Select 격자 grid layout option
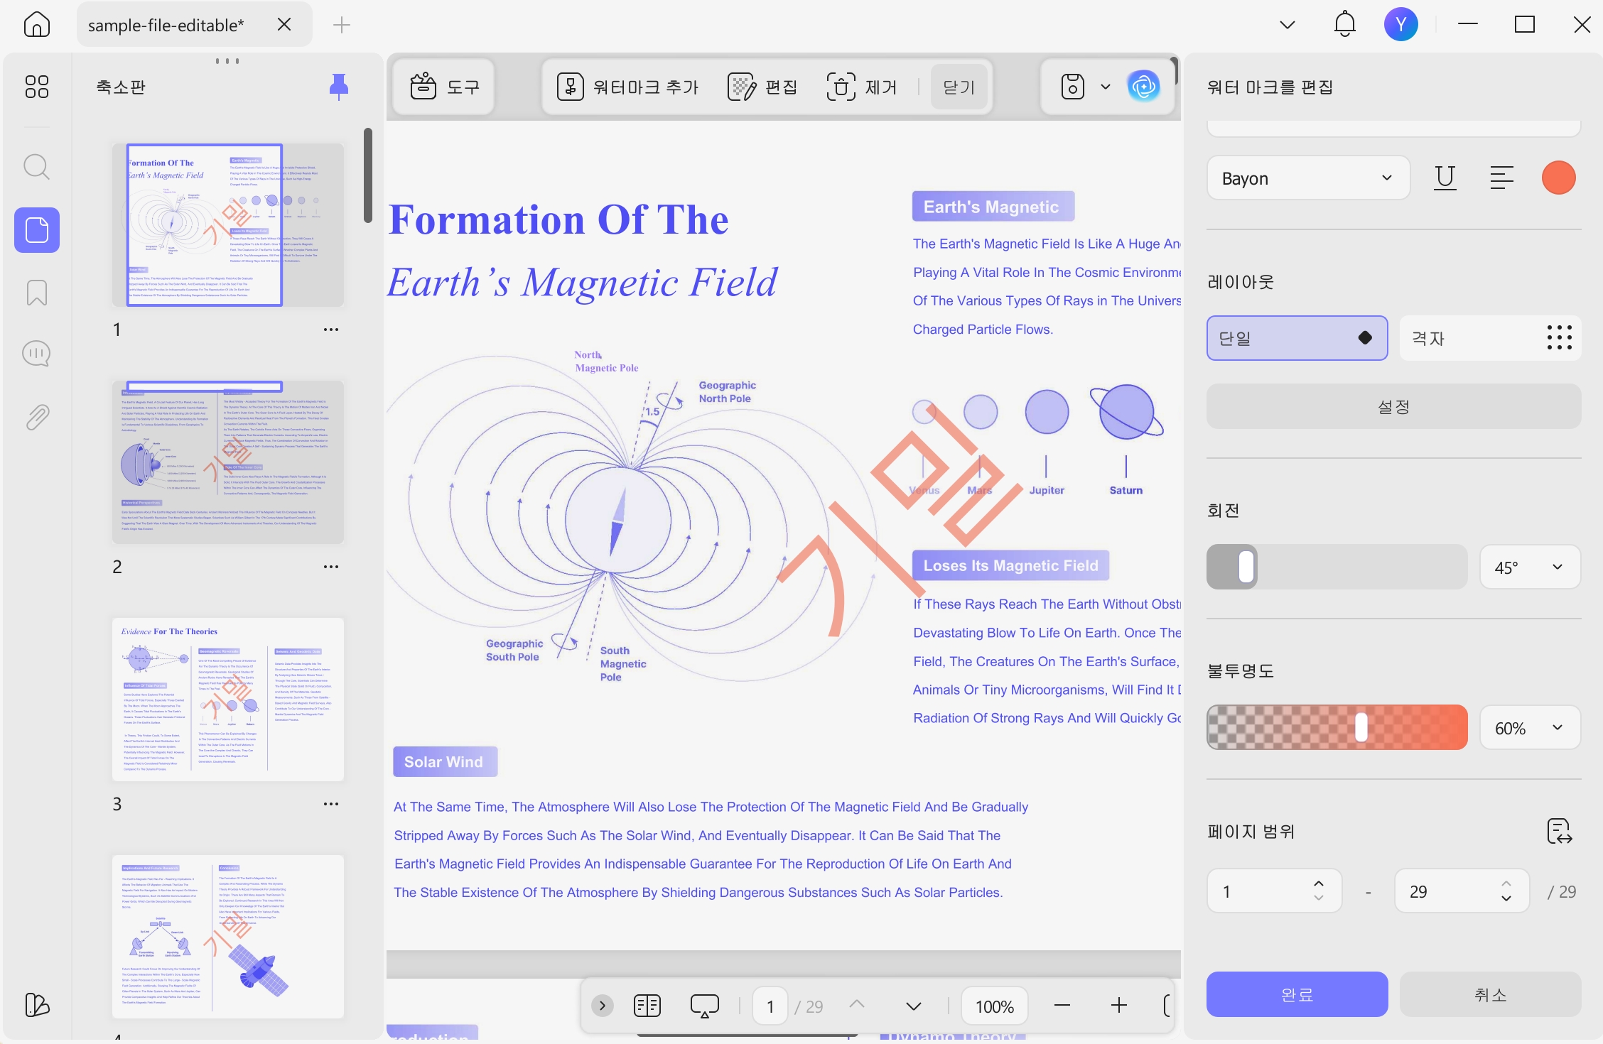 (x=1491, y=338)
